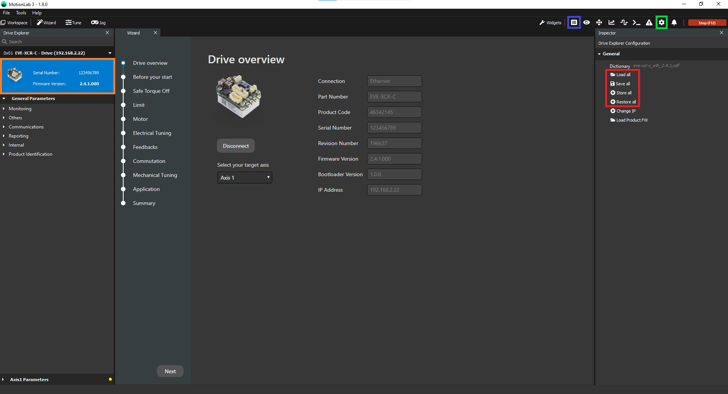Go to the Application wizard step
The width and height of the screenshot is (728, 394).
(x=146, y=189)
